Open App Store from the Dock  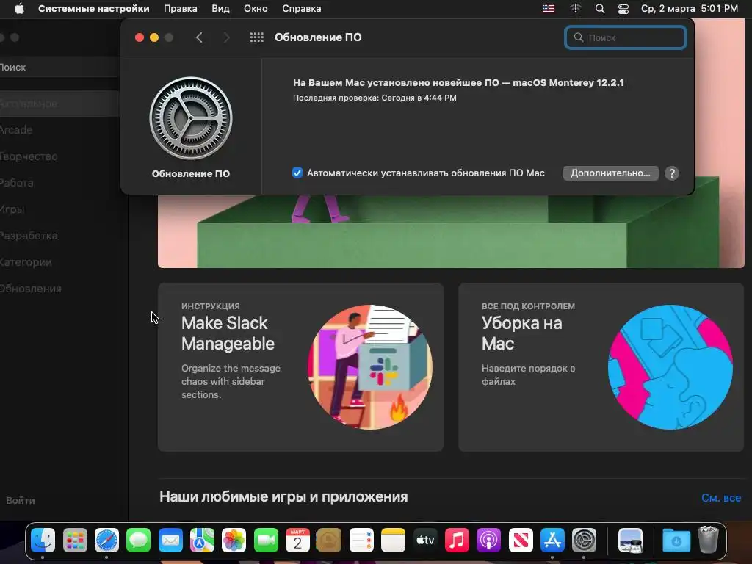coord(552,541)
